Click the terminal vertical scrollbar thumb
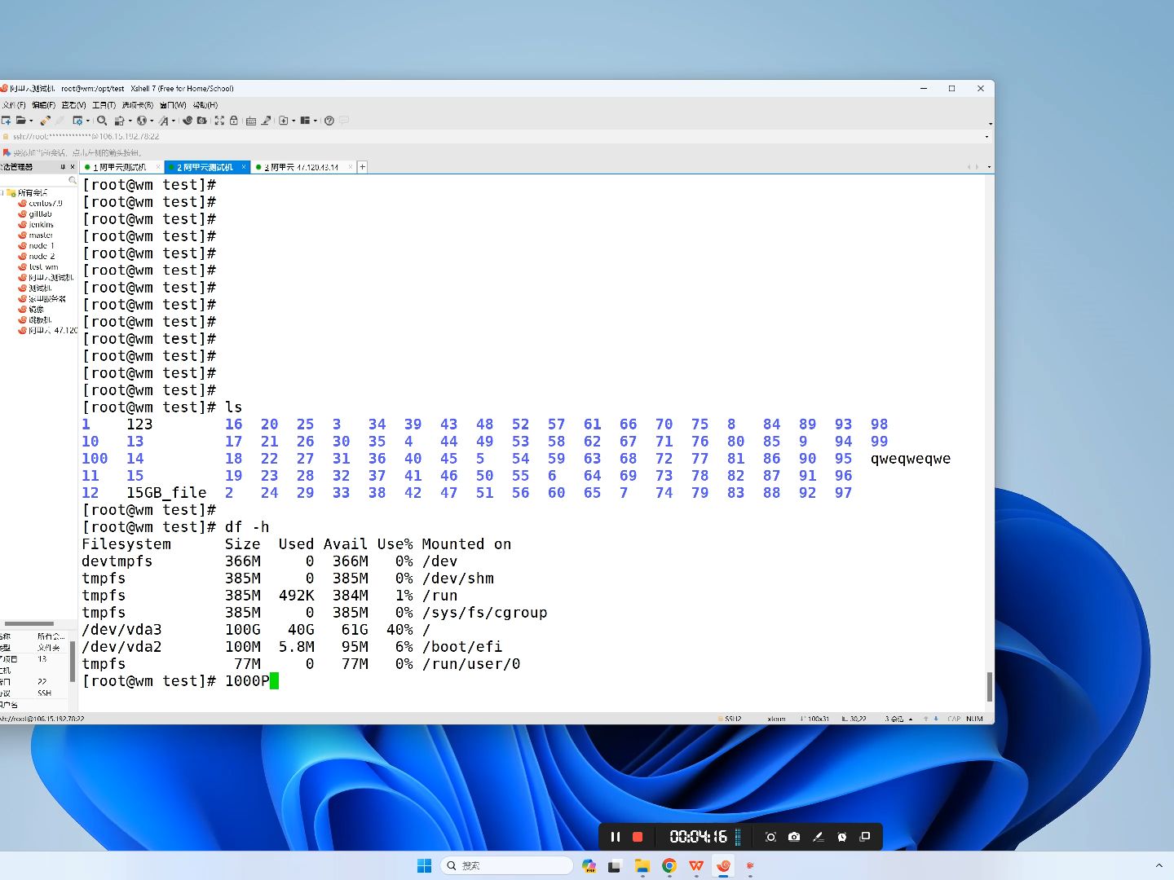Viewport: 1174px width, 880px height. [x=990, y=687]
